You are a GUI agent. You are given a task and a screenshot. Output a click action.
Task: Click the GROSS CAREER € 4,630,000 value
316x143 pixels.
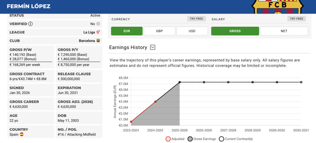pos(19,107)
